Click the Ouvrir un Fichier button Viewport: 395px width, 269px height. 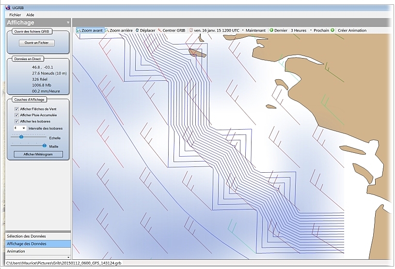[x=37, y=43]
